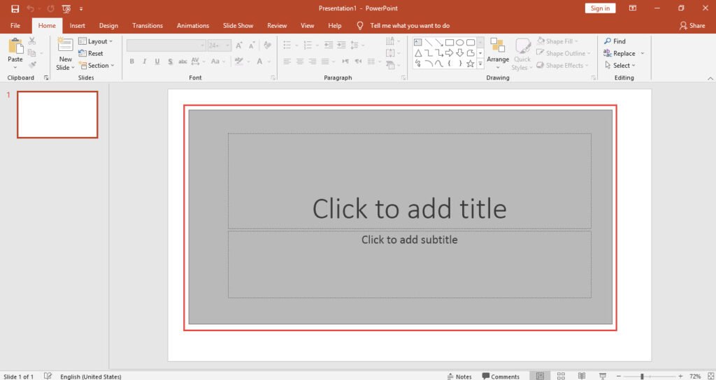Click the spell check icon in status bar

tap(48, 376)
